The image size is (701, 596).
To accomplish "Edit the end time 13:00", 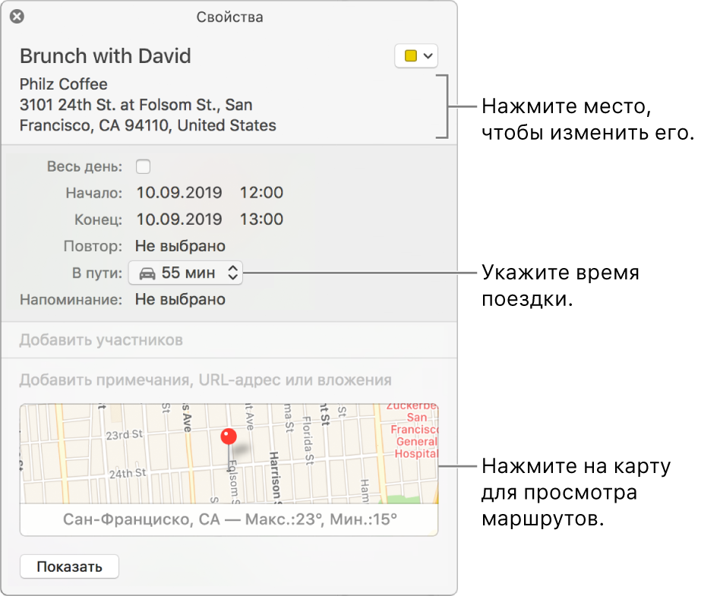I will tap(261, 219).
